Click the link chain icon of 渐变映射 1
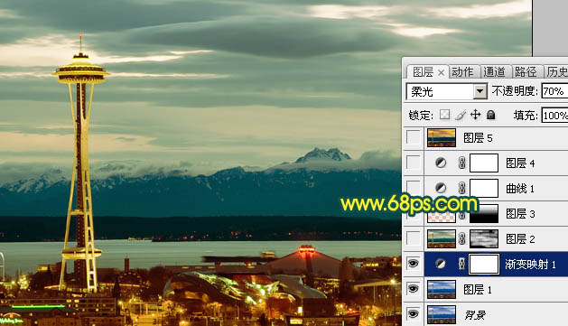 (x=461, y=264)
